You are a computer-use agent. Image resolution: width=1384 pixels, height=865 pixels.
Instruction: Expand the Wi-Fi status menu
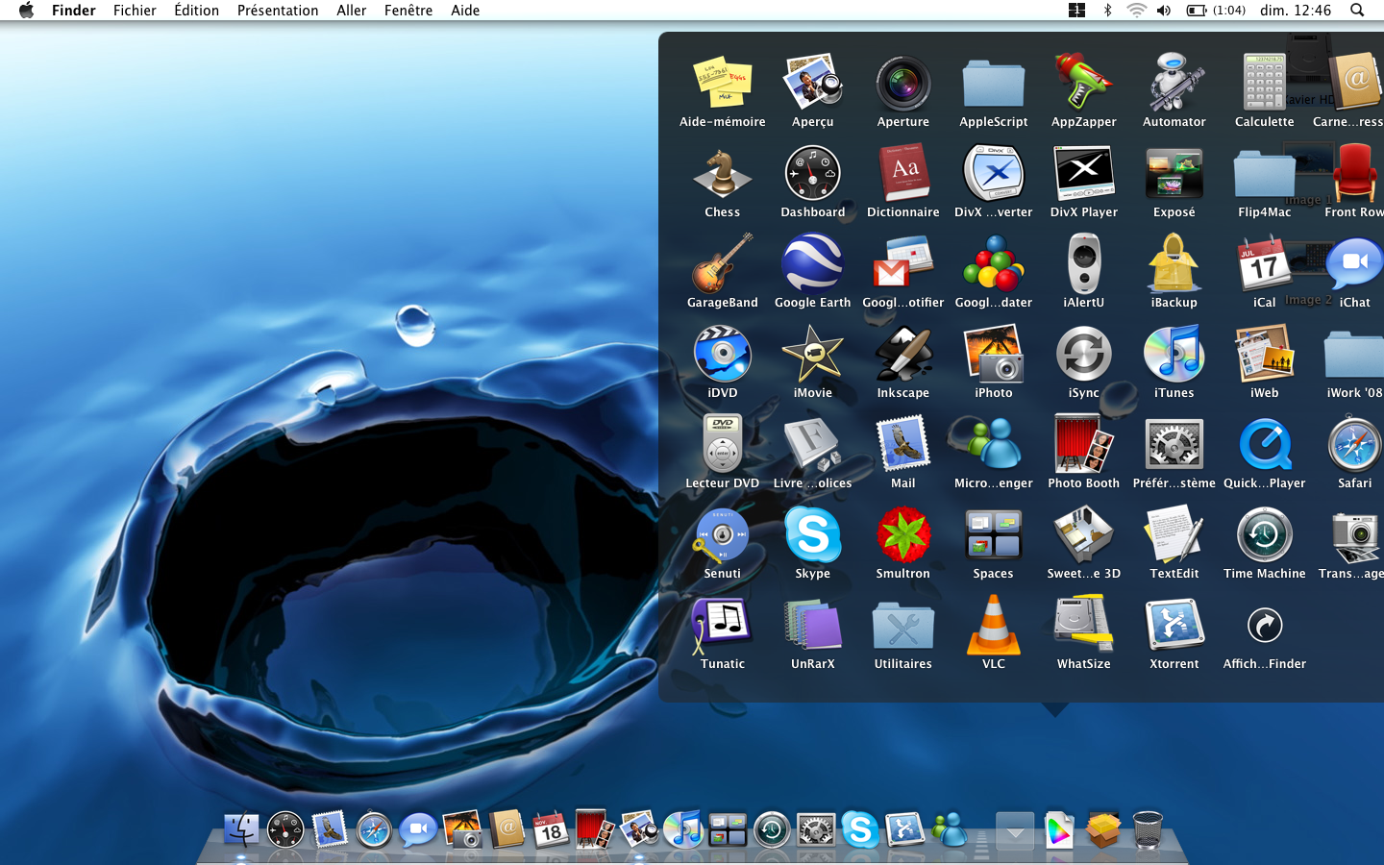tap(1136, 11)
